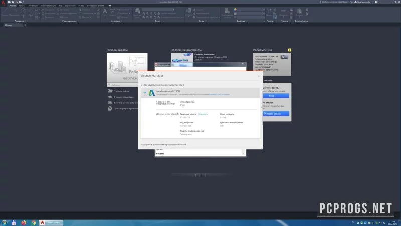The width and height of the screenshot is (401, 226).
Task: Select the Text tool with letter A
Action: pyautogui.click(x=105, y=12)
